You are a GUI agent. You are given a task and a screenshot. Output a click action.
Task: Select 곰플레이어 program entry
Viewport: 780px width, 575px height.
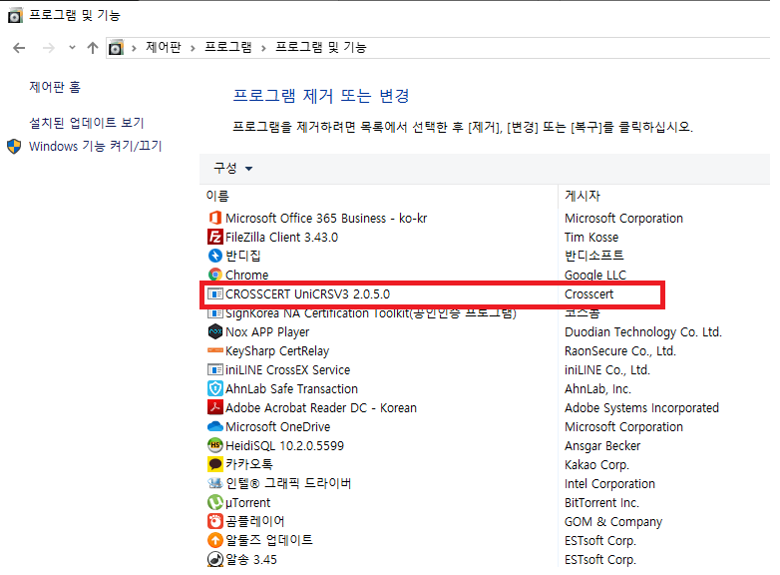pyautogui.click(x=254, y=521)
